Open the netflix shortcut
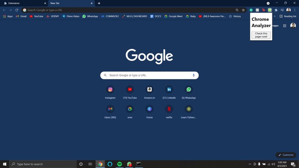 169,112
